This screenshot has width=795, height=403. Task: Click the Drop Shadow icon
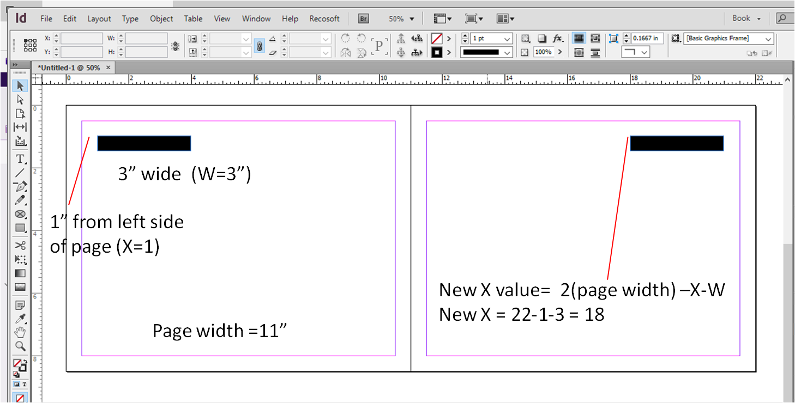tap(542, 39)
